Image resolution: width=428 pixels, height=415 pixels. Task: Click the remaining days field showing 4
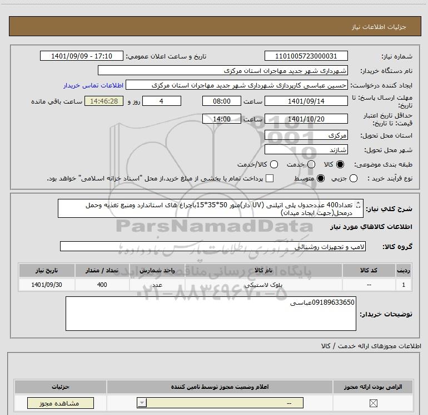(162, 101)
